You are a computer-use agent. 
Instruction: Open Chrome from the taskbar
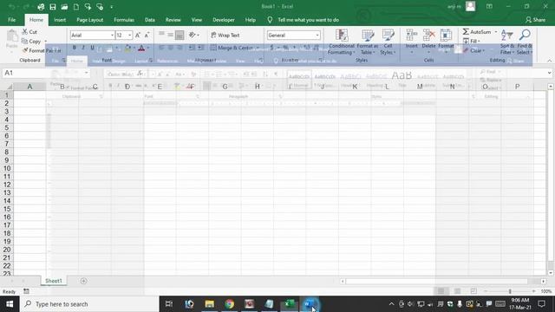[229, 304]
